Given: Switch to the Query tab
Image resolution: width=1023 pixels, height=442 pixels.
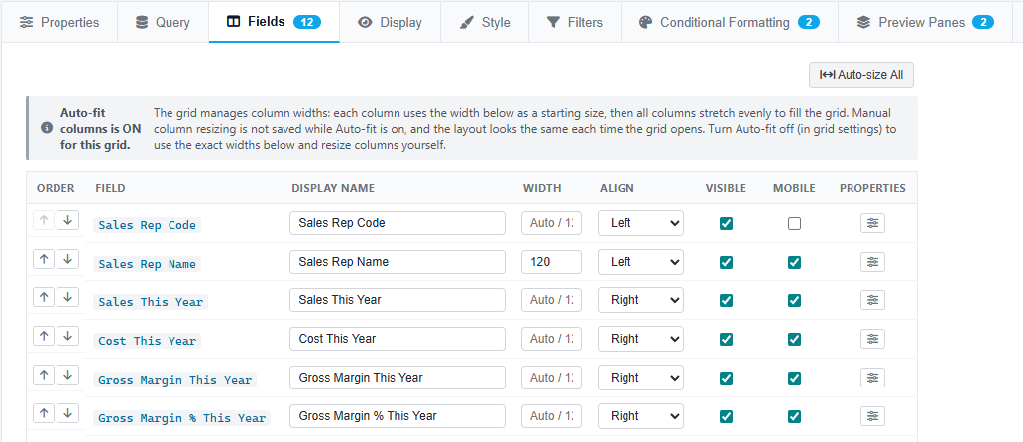Looking at the screenshot, I should click(164, 22).
